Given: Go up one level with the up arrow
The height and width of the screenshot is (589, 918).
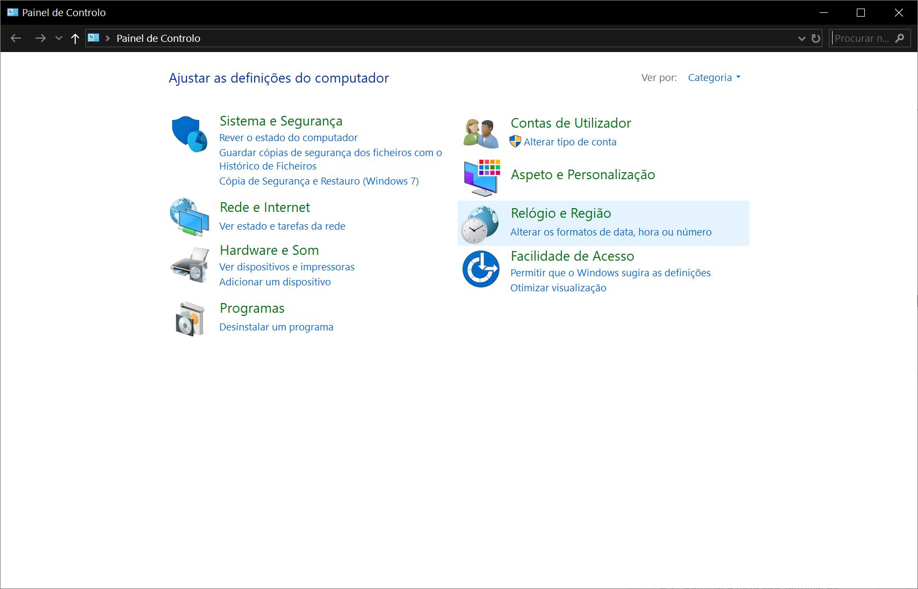Looking at the screenshot, I should 75,38.
